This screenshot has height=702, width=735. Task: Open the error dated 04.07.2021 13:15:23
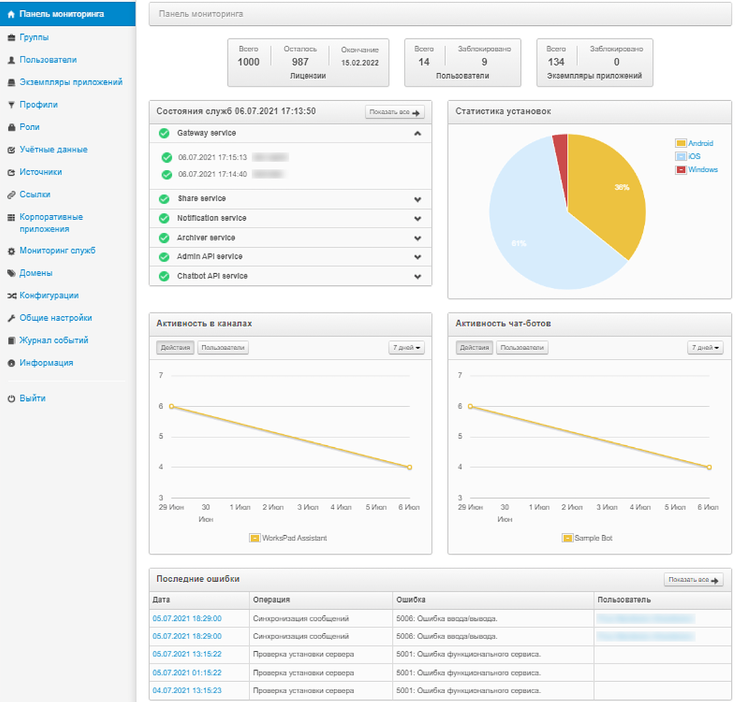click(187, 691)
